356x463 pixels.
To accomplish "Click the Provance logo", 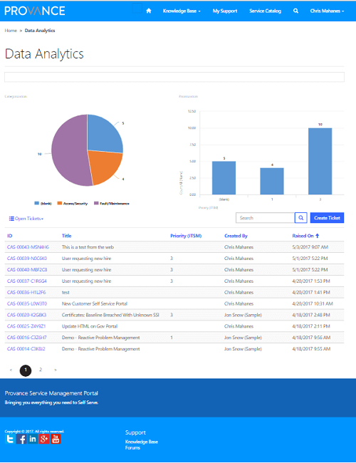I will [x=35, y=11].
